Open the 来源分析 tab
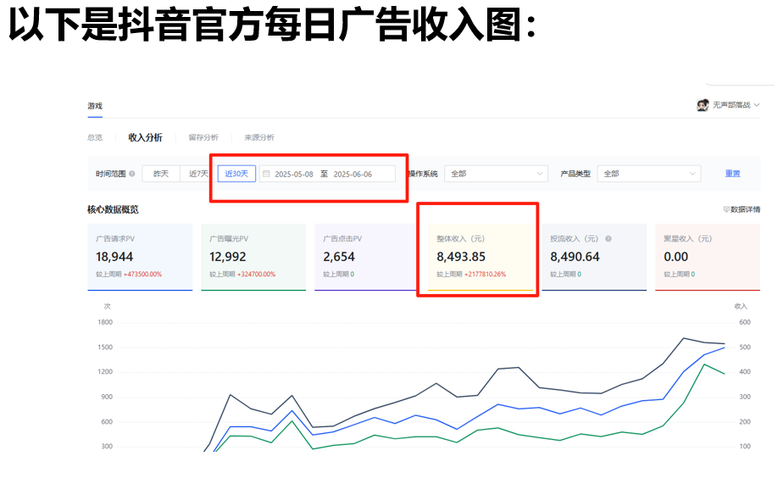 coord(259,137)
